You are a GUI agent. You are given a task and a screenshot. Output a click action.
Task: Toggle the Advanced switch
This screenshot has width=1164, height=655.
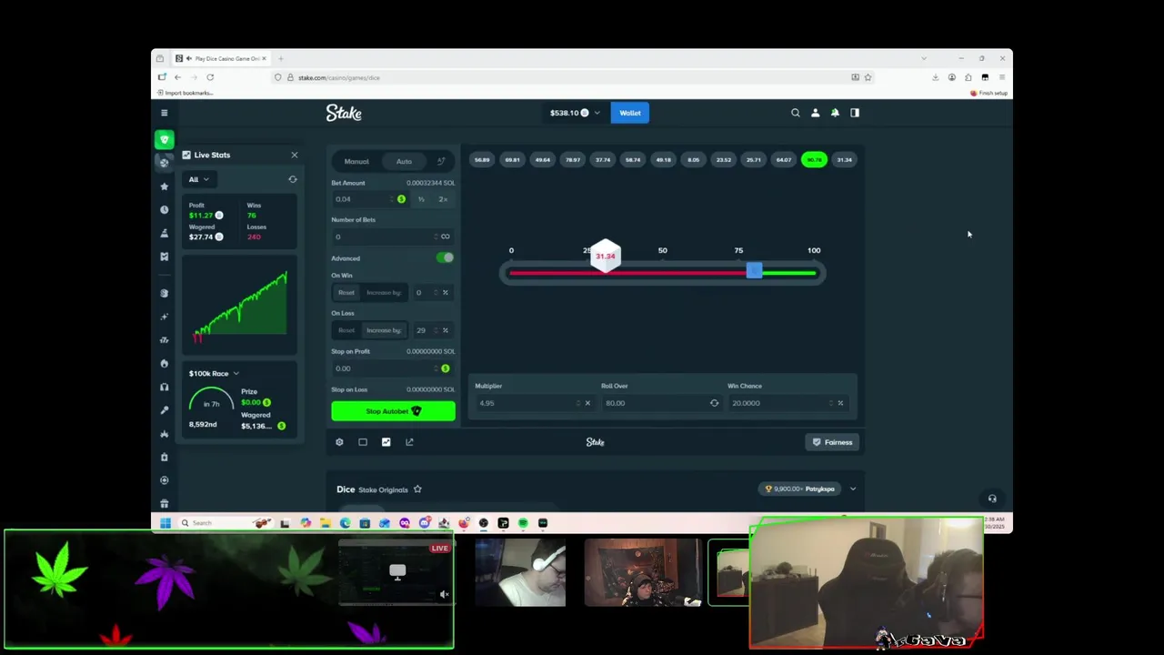(x=445, y=258)
